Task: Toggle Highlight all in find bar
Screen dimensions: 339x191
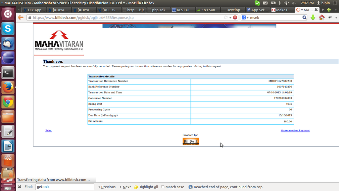Action: (x=146, y=187)
